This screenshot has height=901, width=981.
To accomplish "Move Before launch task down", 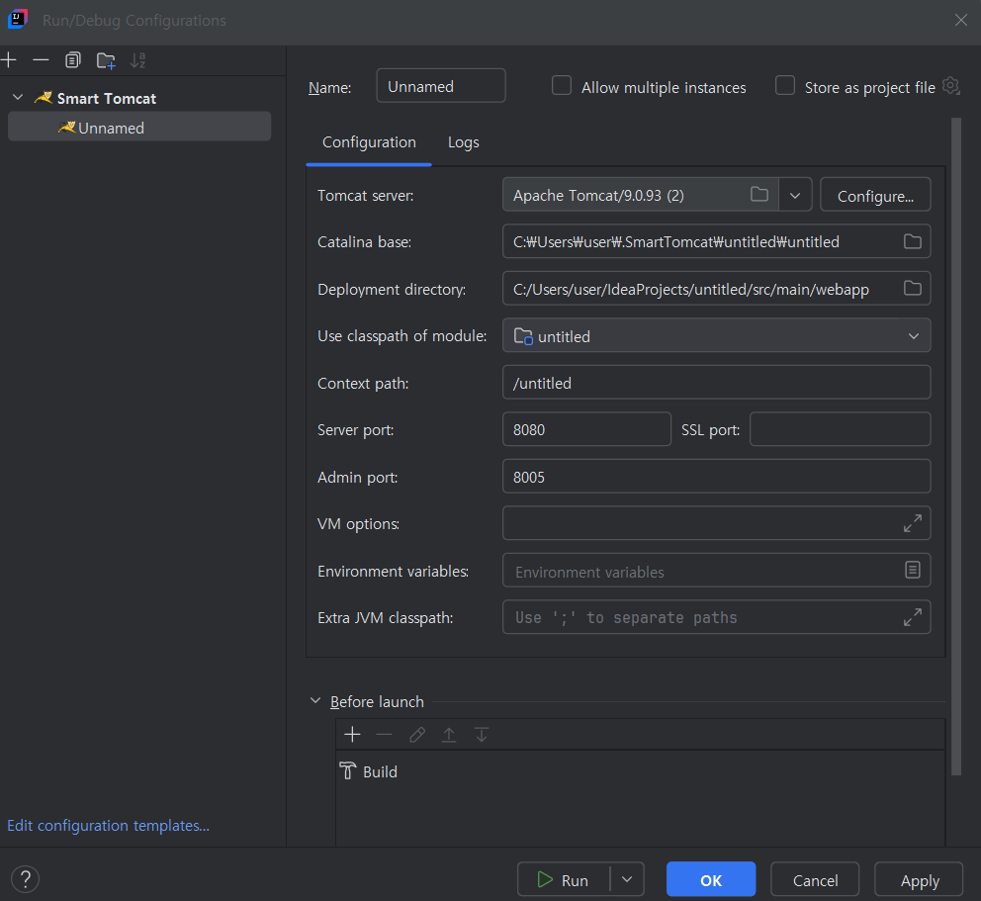I will pos(482,734).
